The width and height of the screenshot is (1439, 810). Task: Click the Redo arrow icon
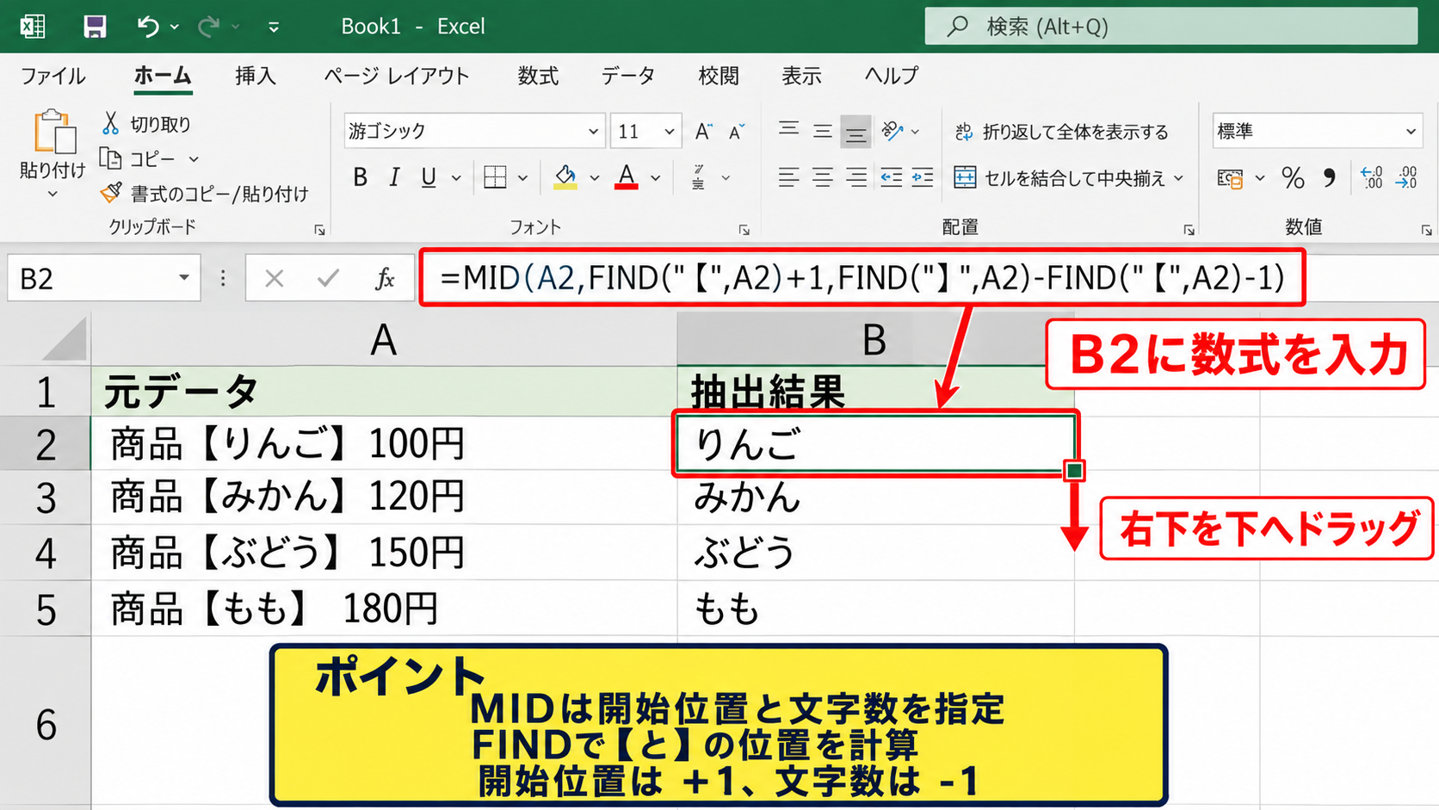point(208,27)
